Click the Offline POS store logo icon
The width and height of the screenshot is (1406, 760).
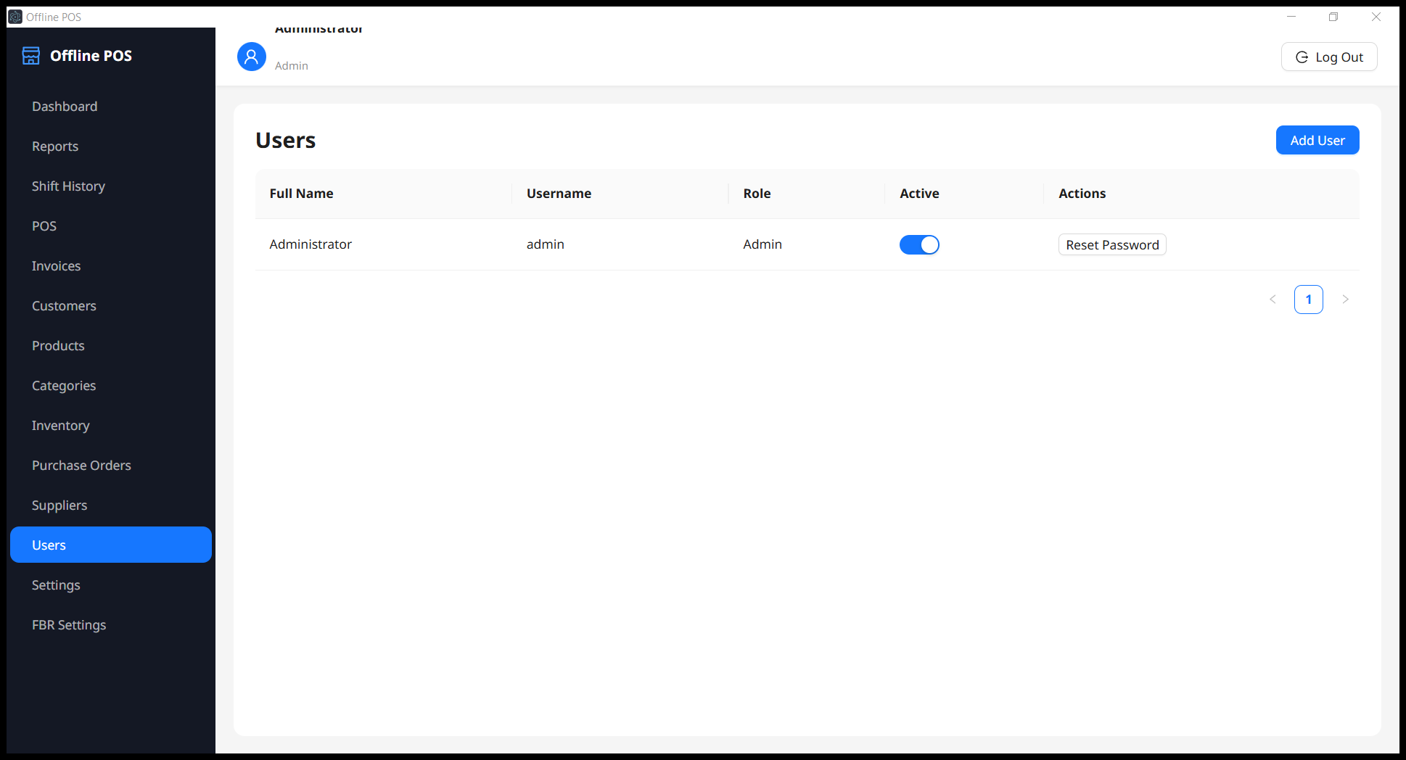tap(31, 56)
